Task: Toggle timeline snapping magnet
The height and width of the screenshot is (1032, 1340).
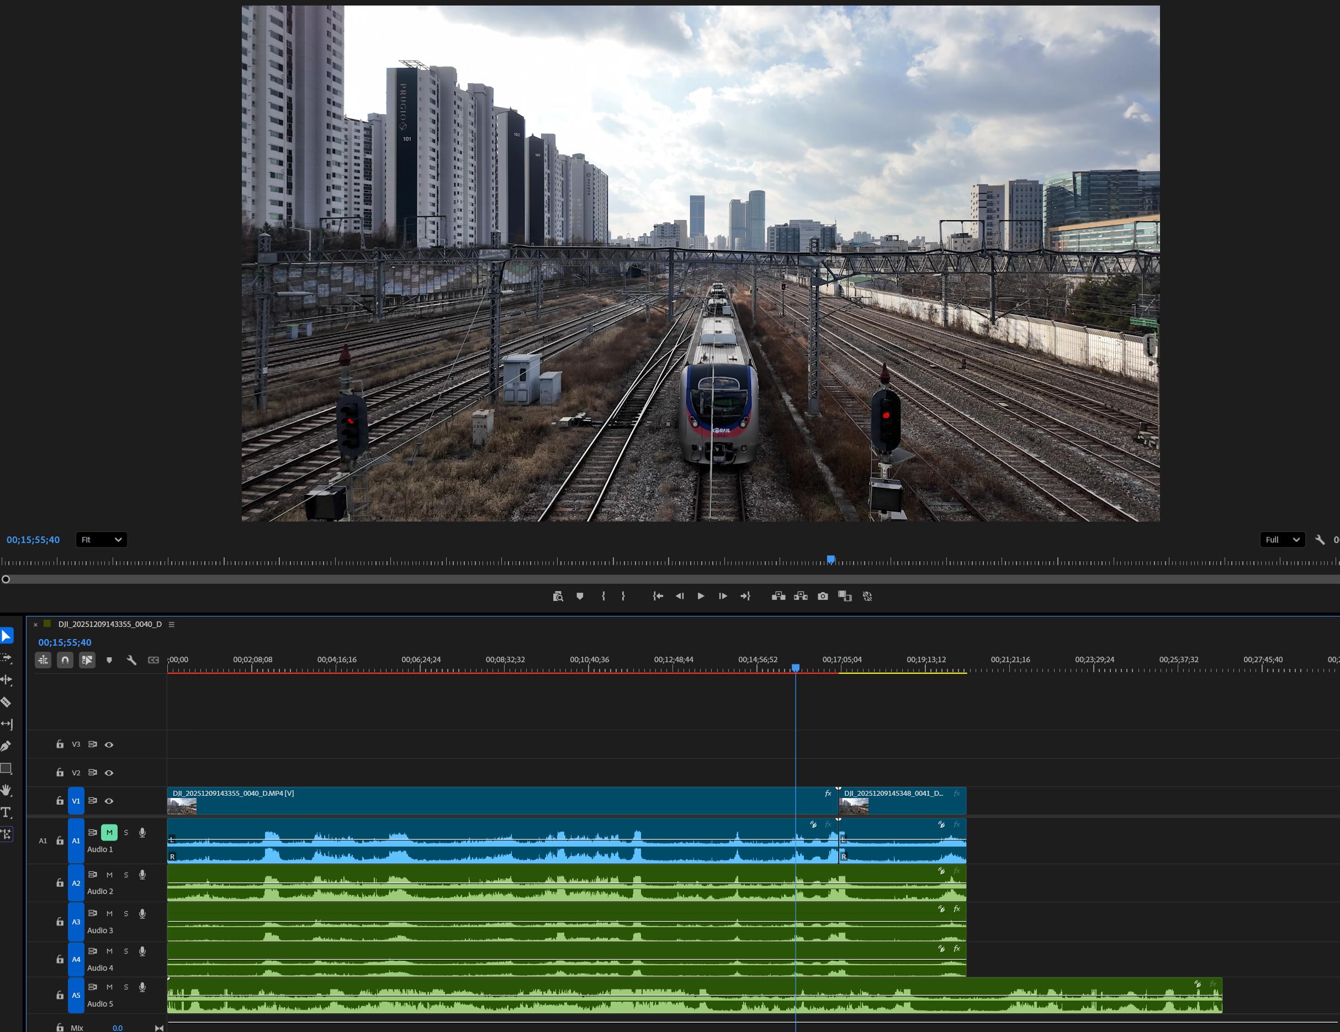Action: click(65, 661)
